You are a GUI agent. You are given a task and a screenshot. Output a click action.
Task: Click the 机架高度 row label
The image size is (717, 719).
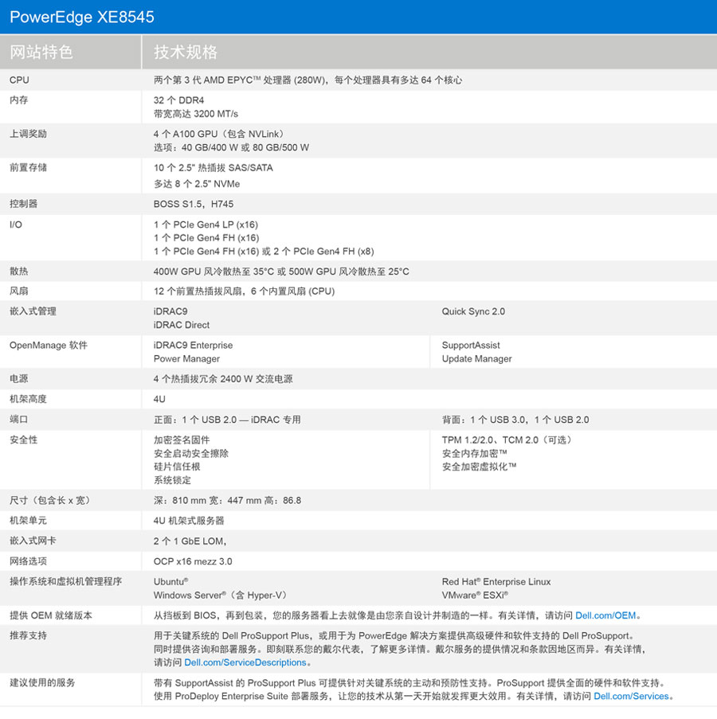coord(28,398)
